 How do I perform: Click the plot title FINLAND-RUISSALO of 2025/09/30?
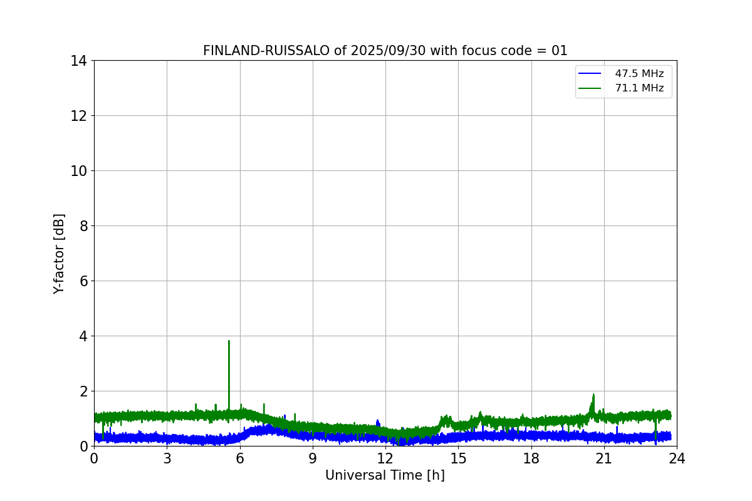[x=385, y=51]
